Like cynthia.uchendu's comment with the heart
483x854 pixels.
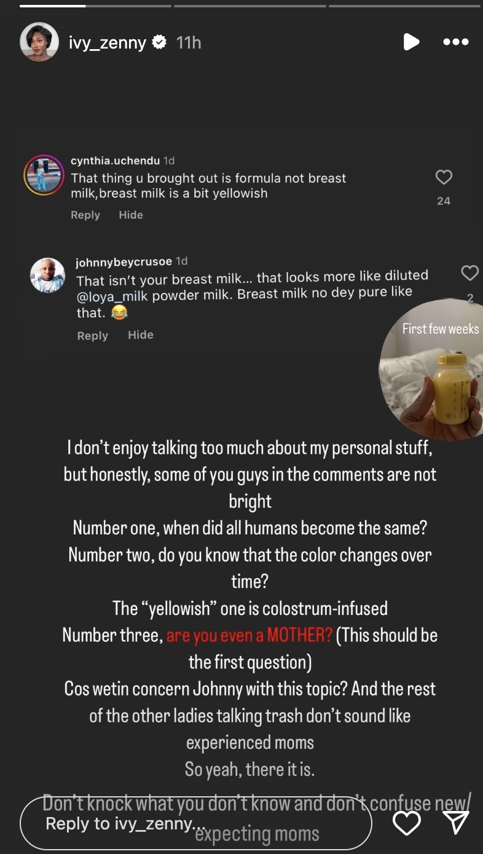444,178
